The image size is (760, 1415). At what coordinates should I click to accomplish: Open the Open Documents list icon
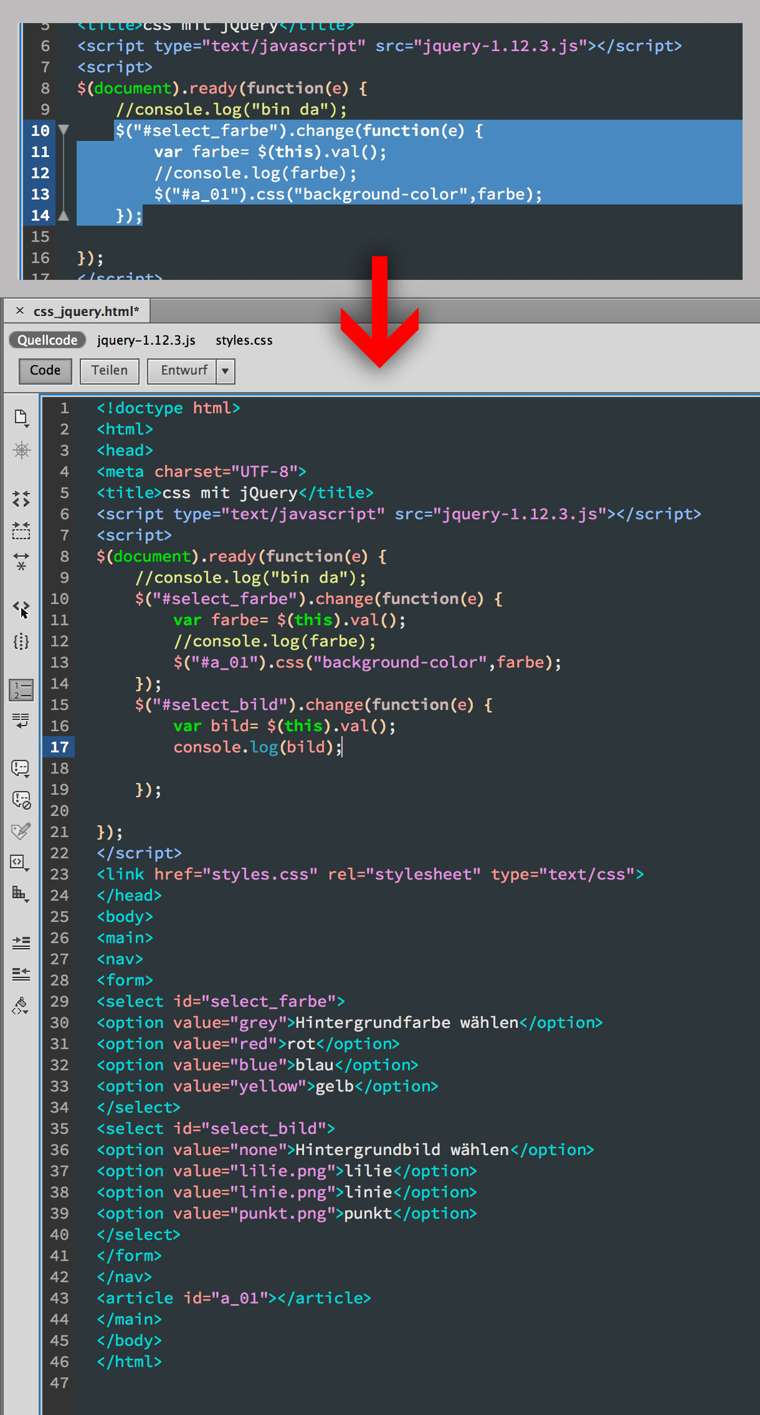[21, 418]
